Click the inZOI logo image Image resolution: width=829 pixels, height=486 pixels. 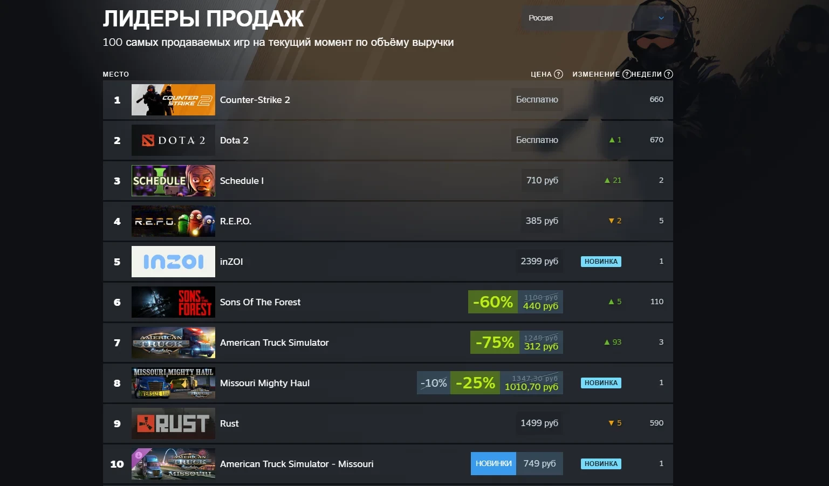[173, 262]
